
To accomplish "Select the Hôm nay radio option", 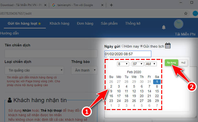I will tap(123, 46).
